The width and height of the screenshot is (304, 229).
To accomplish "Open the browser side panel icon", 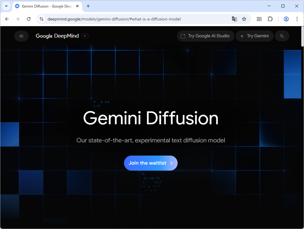I will click(259, 19).
